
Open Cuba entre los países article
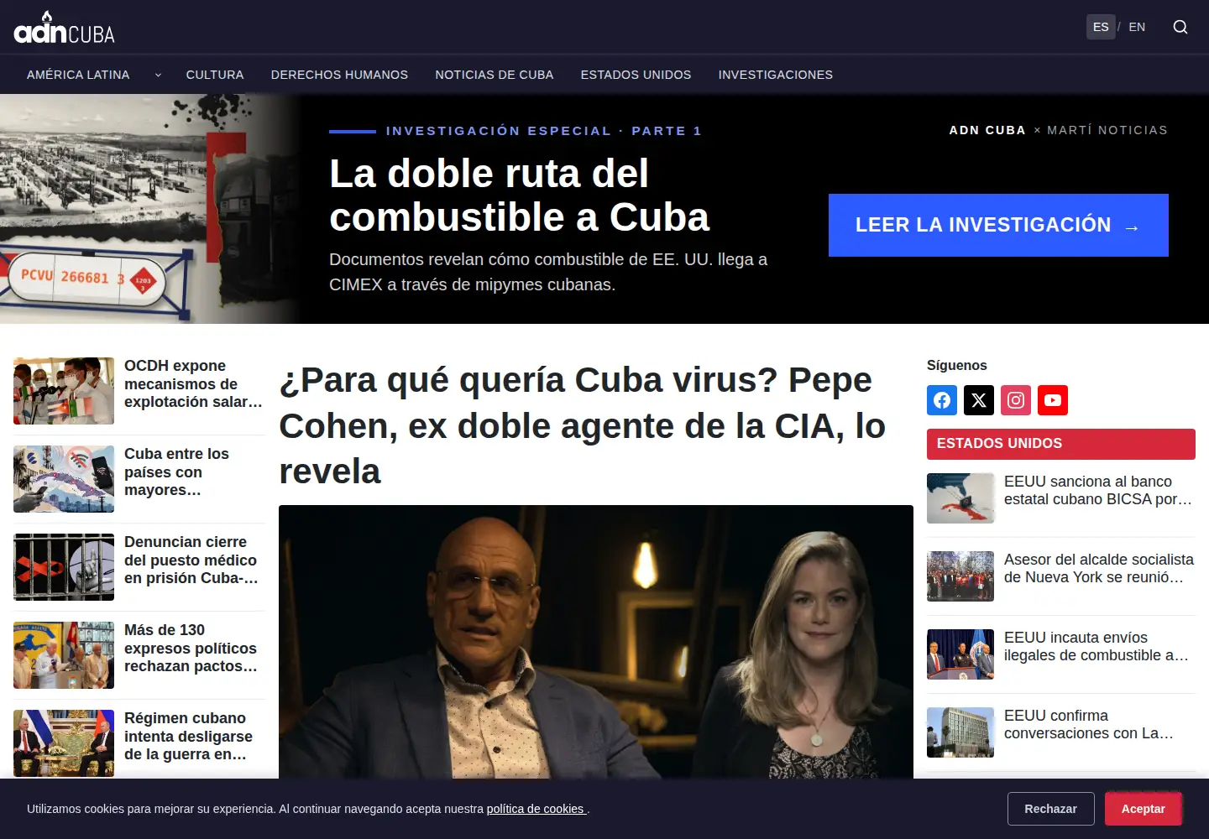(x=176, y=472)
